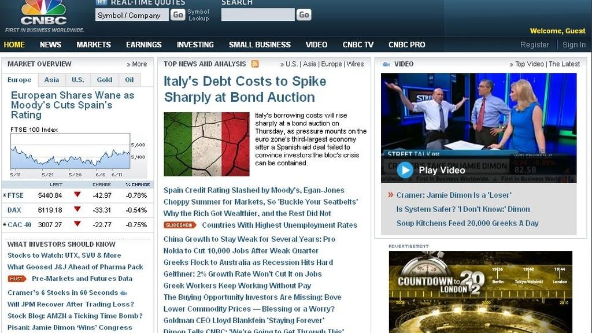The width and height of the screenshot is (592, 333).
Task: Open the Gold market tab
Action: tap(104, 80)
